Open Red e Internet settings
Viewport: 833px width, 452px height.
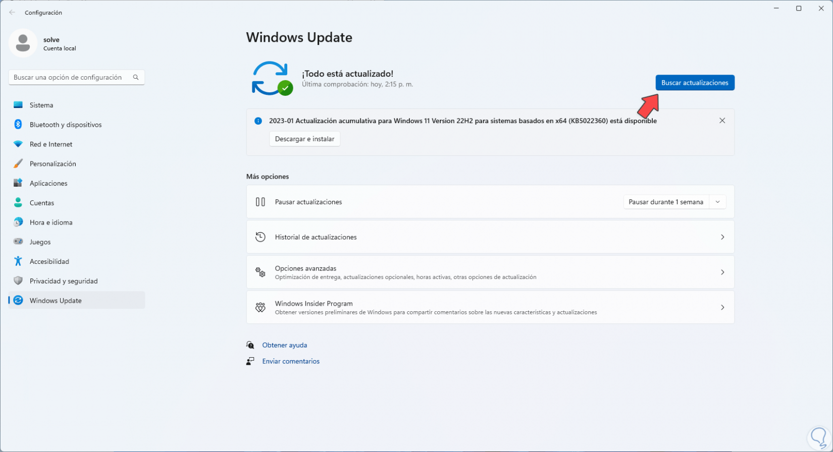point(77,144)
